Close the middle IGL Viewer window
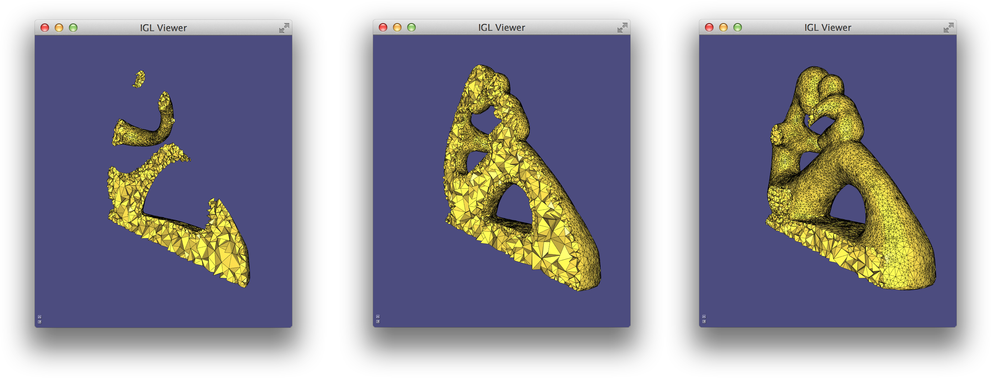Screen dimensions: 991x378 point(383,28)
